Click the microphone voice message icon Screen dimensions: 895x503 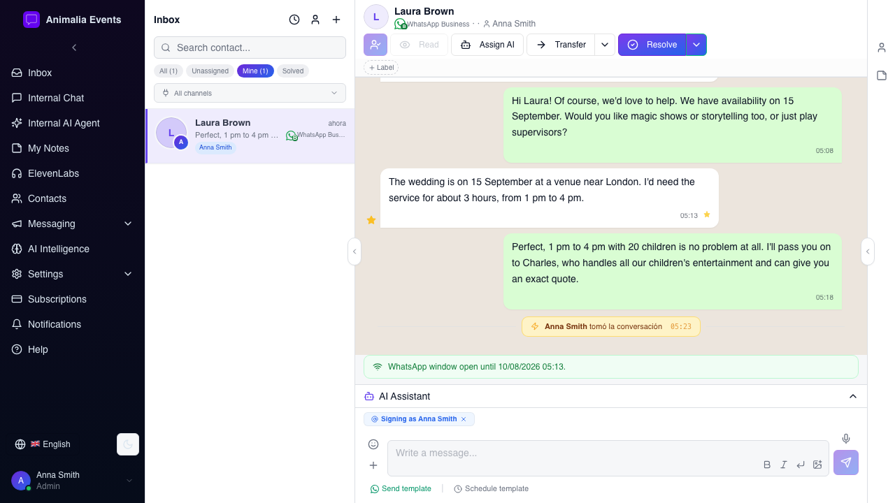[846, 439]
